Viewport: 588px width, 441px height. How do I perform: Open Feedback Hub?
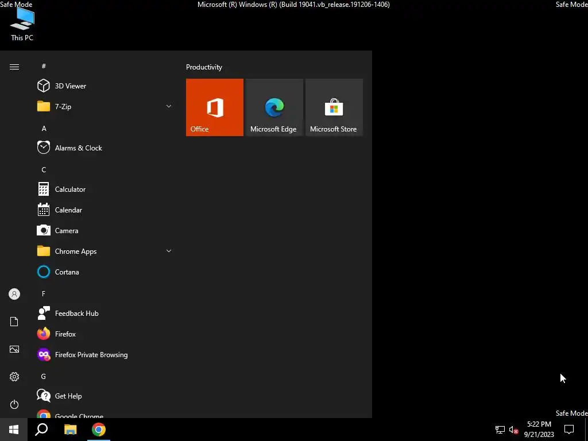[x=105, y=313]
